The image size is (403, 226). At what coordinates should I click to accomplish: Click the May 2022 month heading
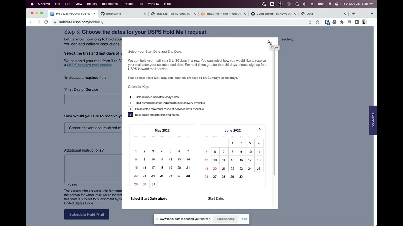click(x=162, y=130)
